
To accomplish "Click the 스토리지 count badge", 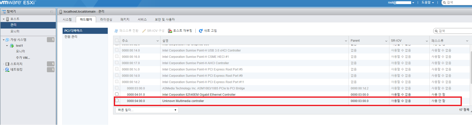I will tap(51, 64).
